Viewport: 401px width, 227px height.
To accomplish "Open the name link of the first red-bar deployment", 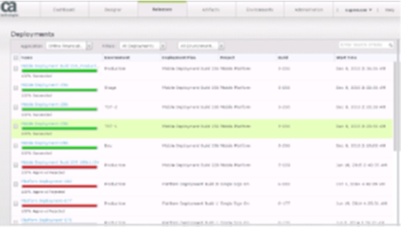I will [x=60, y=162].
